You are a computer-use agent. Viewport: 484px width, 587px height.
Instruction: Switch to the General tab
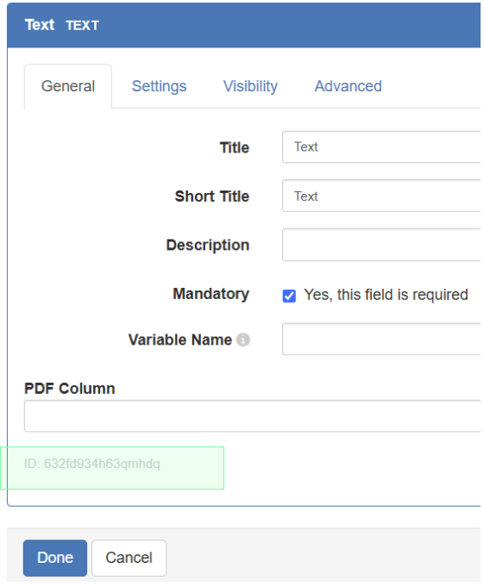(68, 86)
